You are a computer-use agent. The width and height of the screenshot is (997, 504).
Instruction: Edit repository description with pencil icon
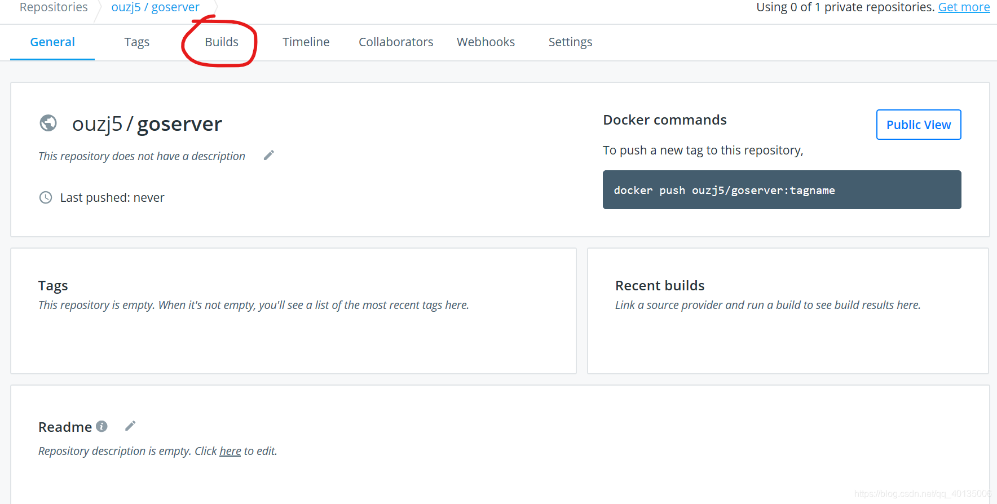pos(269,155)
